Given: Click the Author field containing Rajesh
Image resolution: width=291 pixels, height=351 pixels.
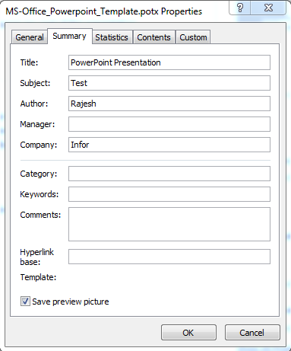Looking at the screenshot, I should [x=169, y=104].
